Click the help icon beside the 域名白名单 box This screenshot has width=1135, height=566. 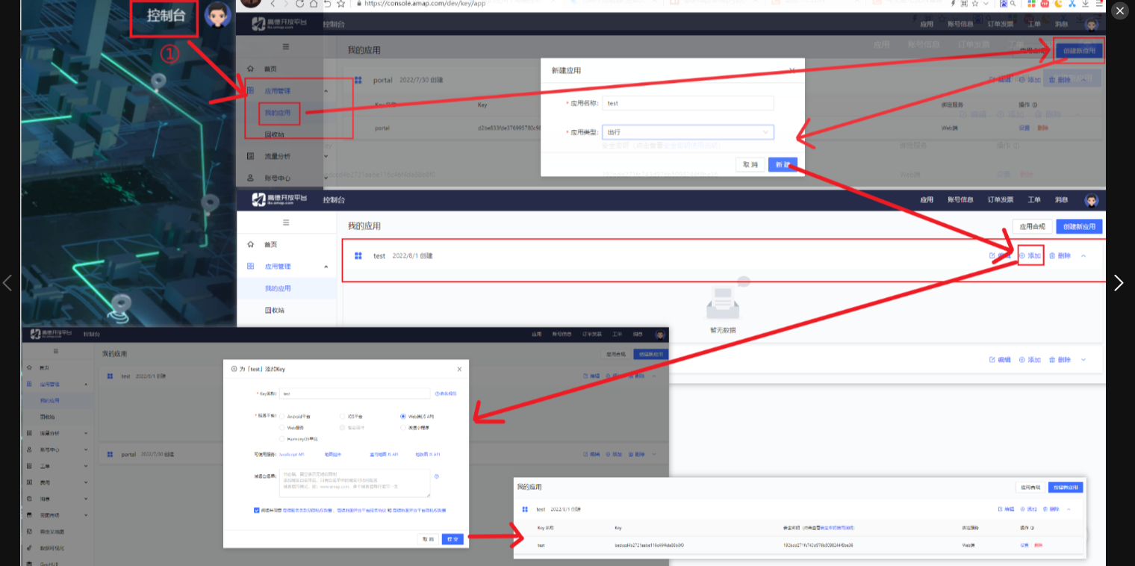coord(436,476)
